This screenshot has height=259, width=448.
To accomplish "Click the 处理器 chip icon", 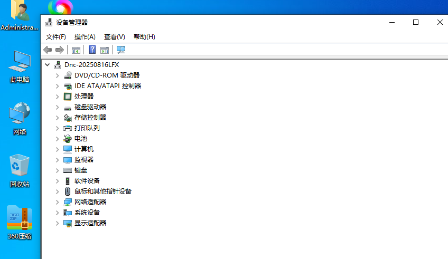I will (x=68, y=97).
